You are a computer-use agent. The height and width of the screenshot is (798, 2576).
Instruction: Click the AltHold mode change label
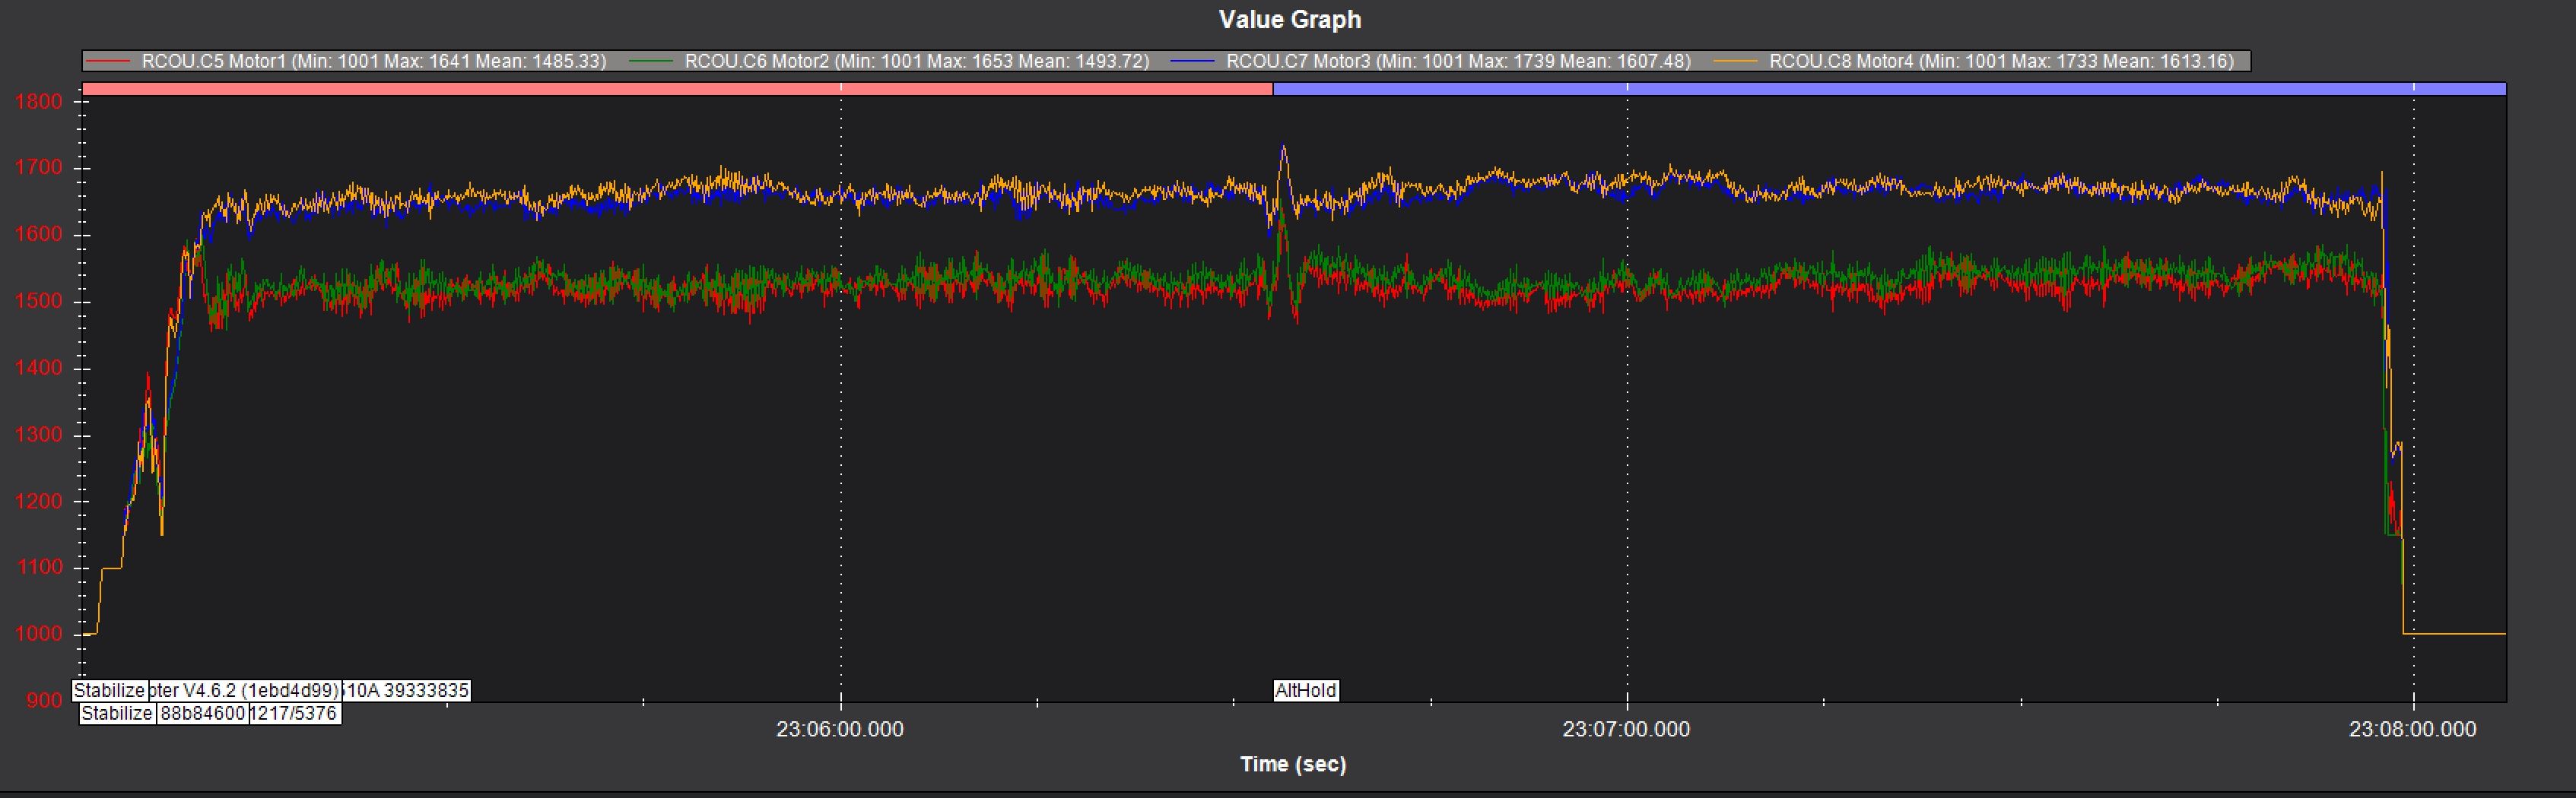pyautogui.click(x=1305, y=690)
